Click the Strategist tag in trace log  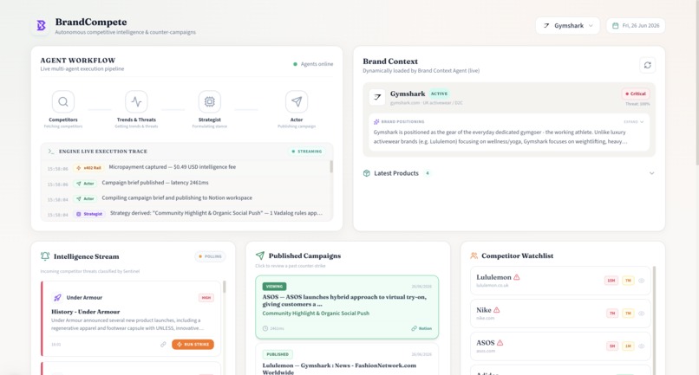[89, 214]
